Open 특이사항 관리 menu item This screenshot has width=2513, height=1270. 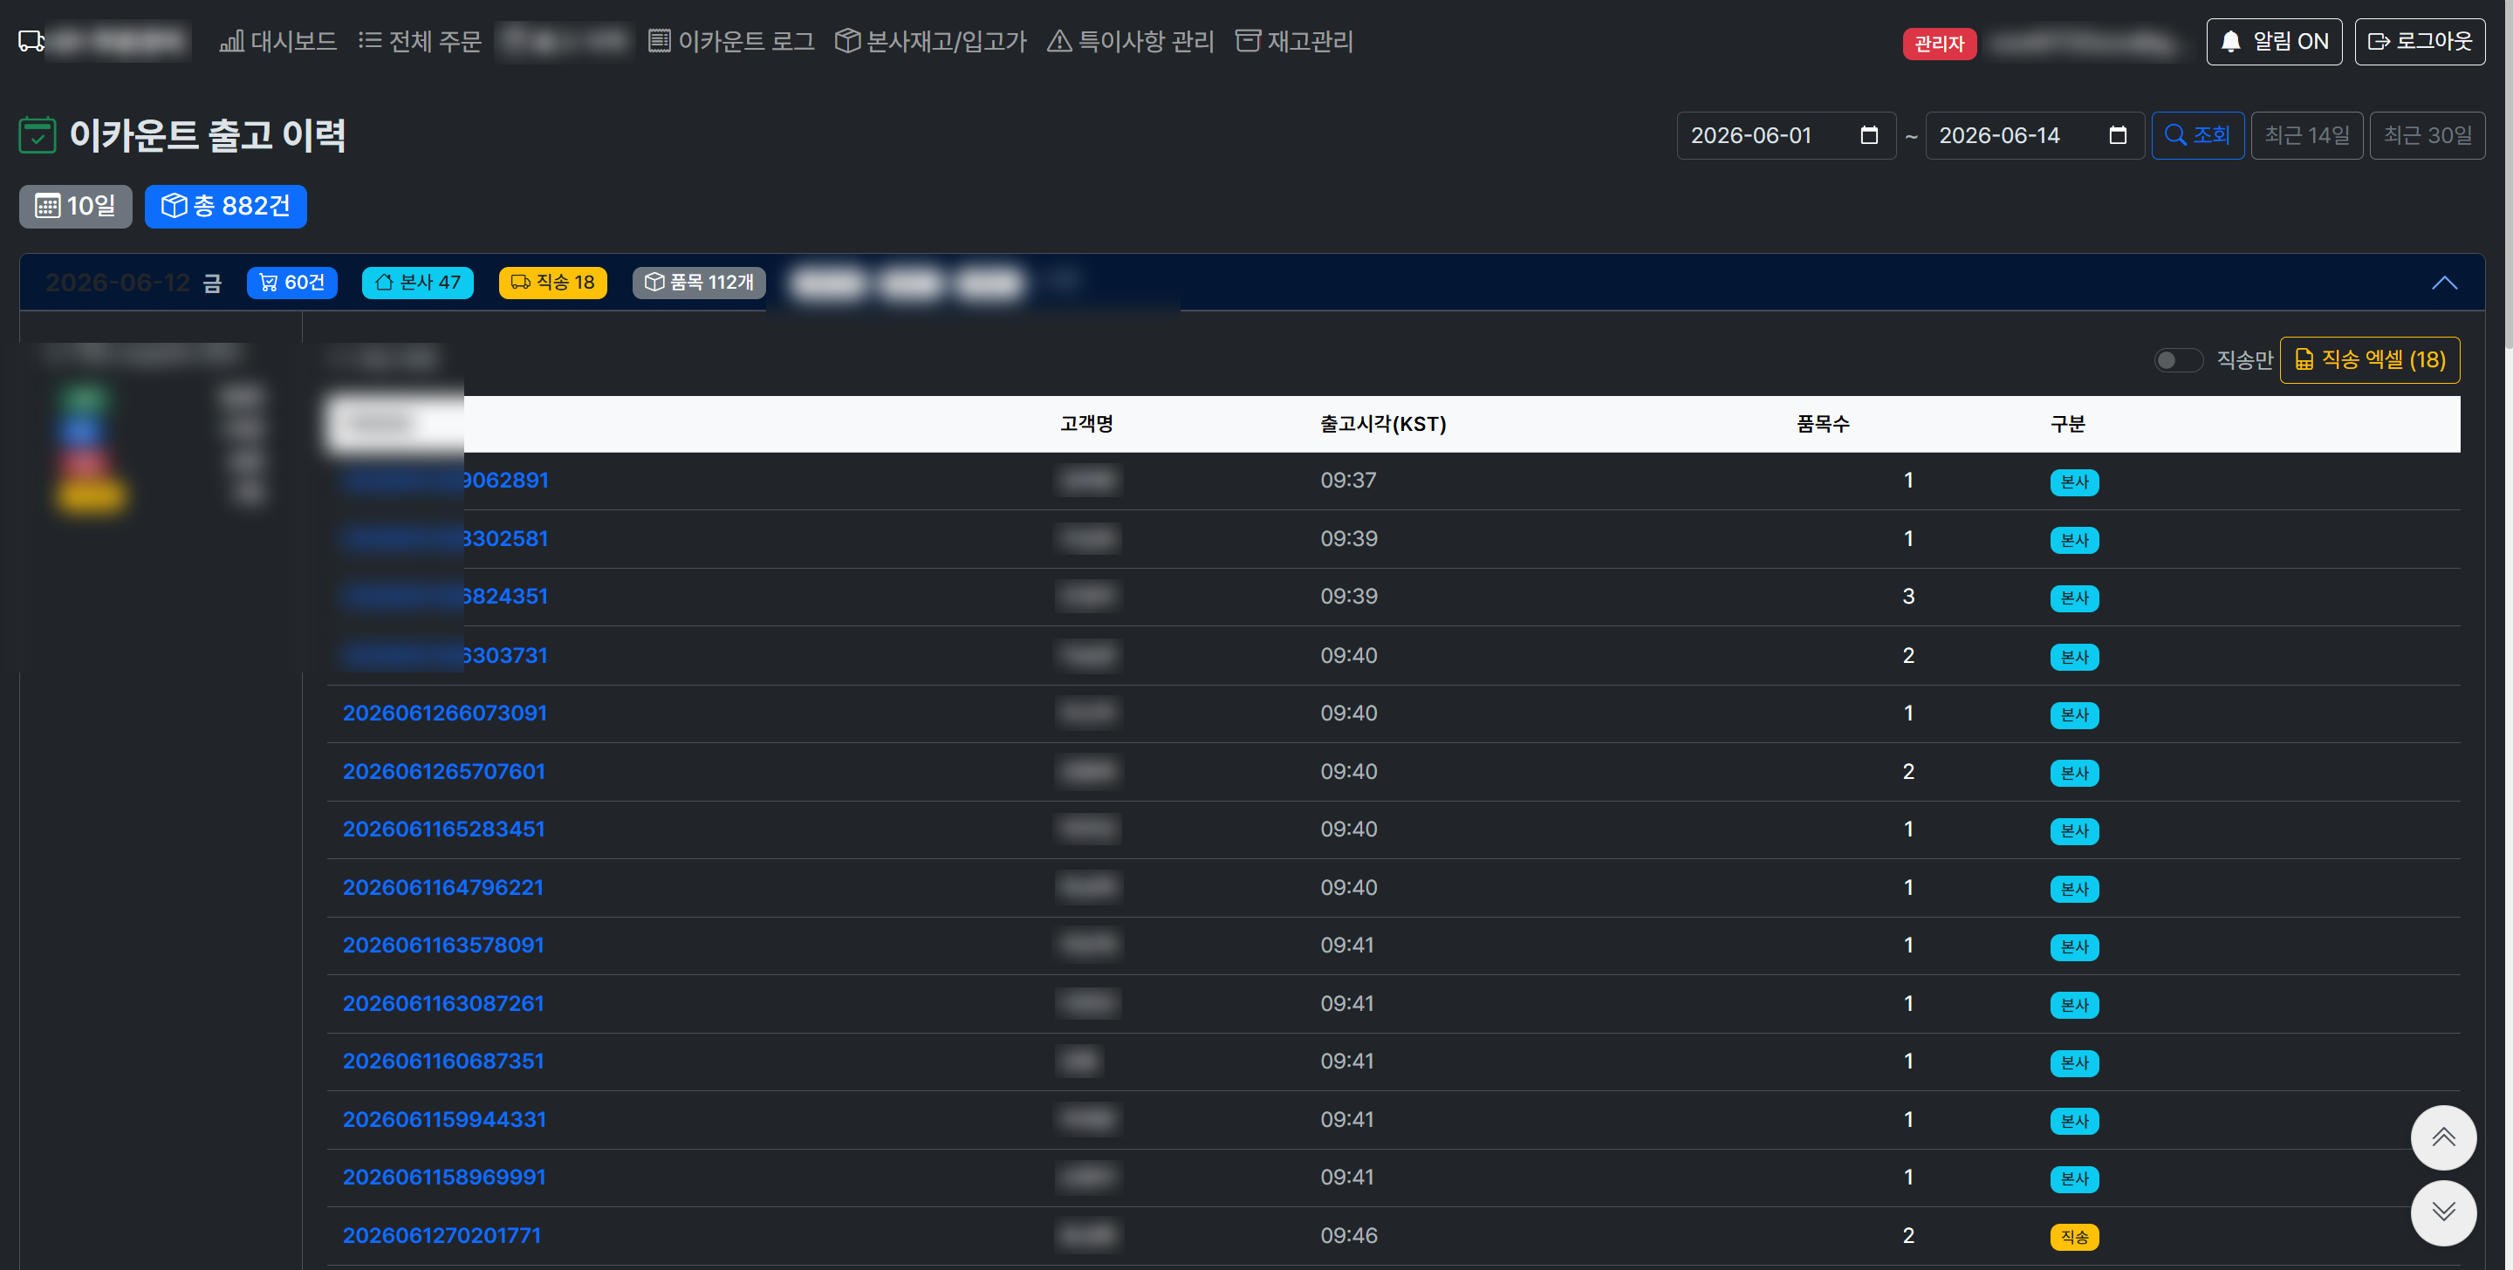pyautogui.click(x=1130, y=41)
